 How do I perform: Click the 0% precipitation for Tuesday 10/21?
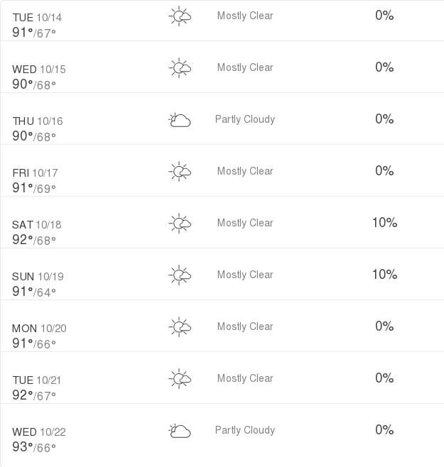pyautogui.click(x=384, y=378)
